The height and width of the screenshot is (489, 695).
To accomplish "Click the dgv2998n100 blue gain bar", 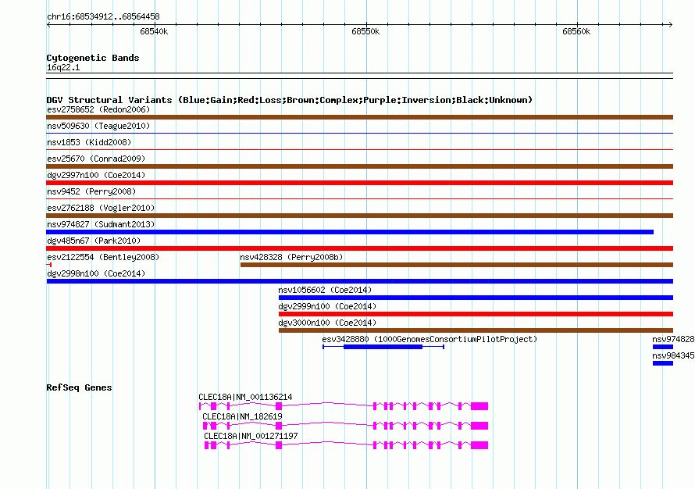I will (x=359, y=281).
